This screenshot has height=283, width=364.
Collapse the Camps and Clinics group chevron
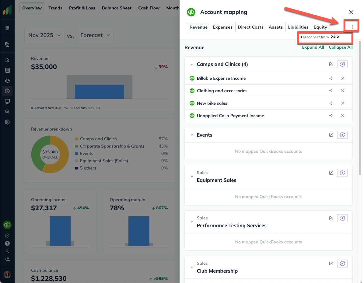pyautogui.click(x=192, y=64)
